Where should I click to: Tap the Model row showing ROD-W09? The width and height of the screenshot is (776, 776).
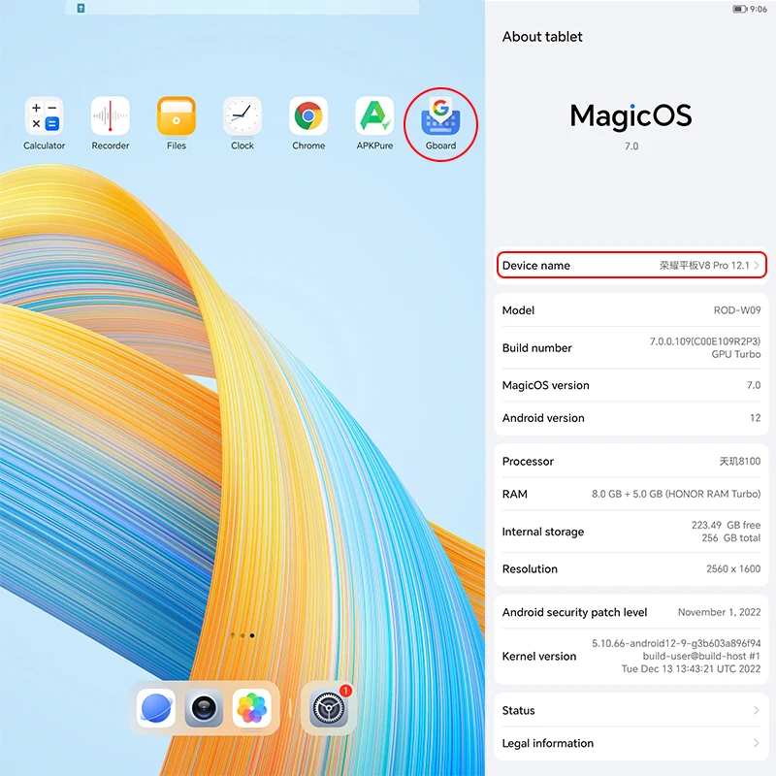[631, 310]
